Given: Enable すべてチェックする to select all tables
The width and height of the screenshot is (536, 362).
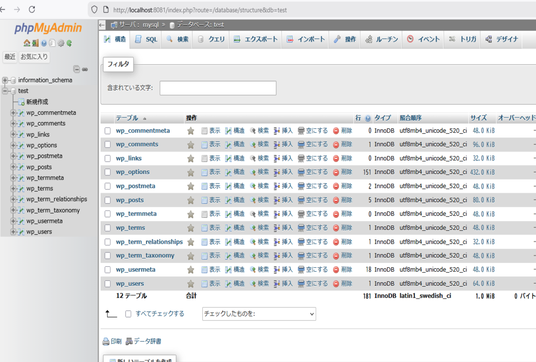Looking at the screenshot, I should tap(128, 314).
